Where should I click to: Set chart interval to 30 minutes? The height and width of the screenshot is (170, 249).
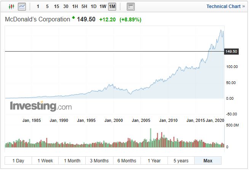[x=66, y=6]
